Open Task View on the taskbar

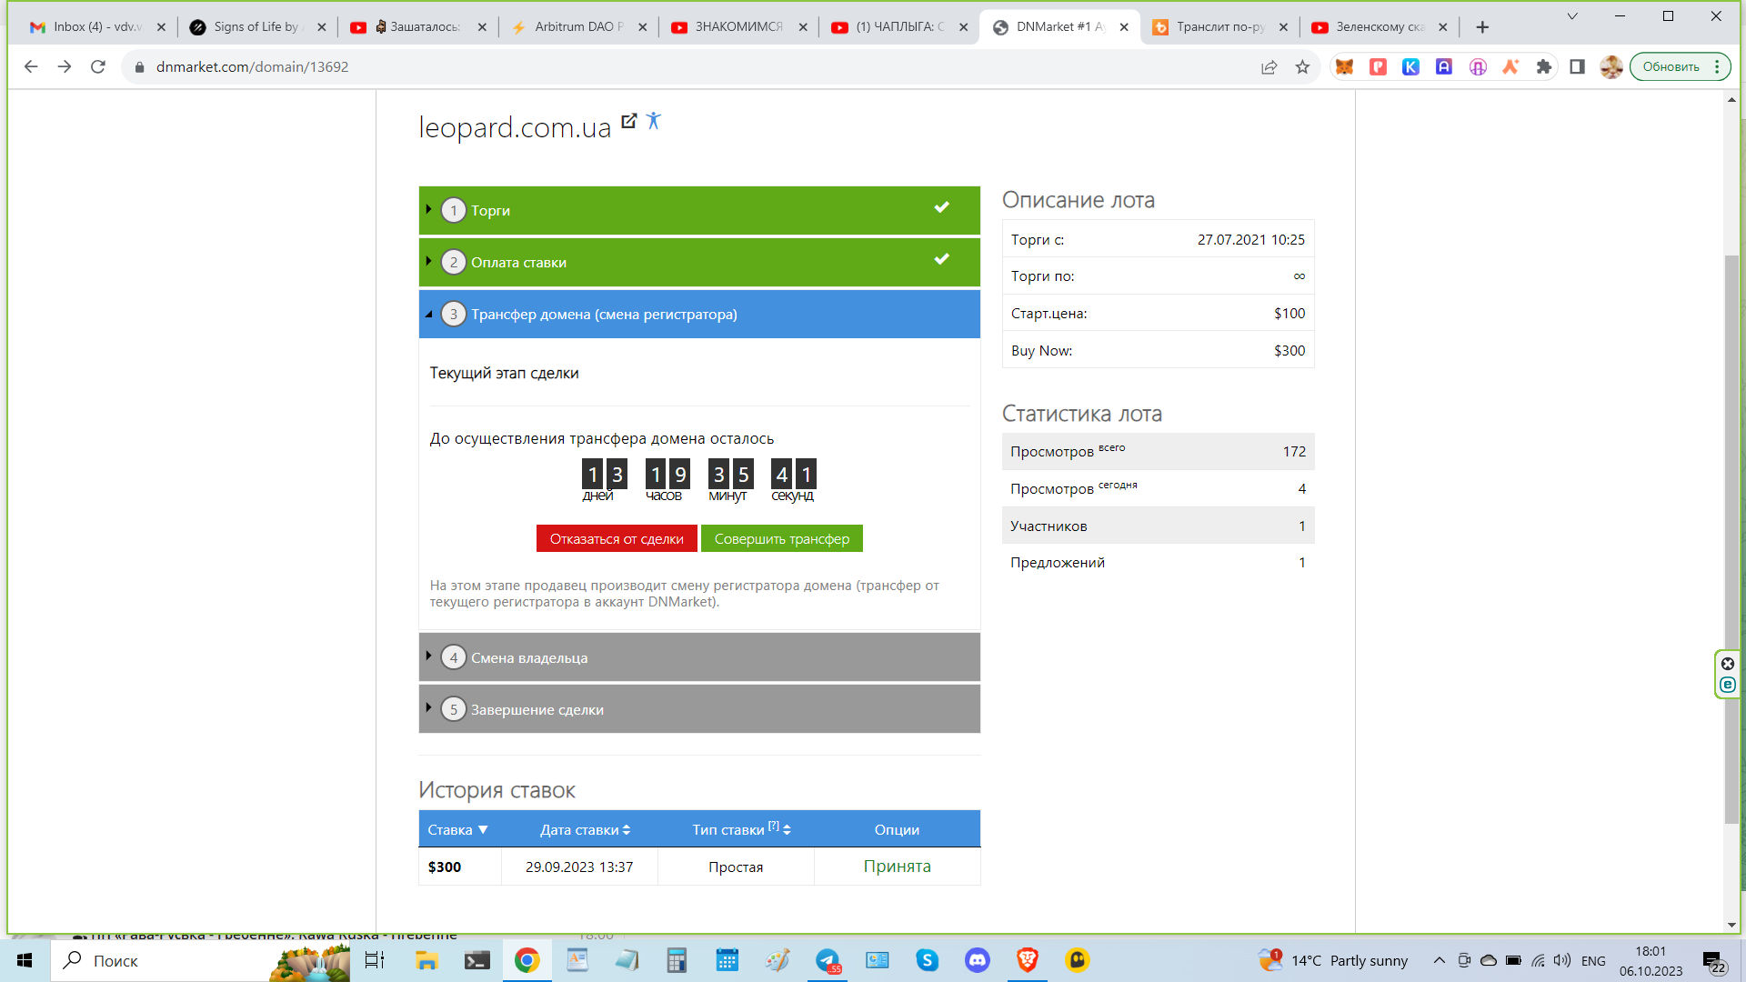click(x=375, y=960)
